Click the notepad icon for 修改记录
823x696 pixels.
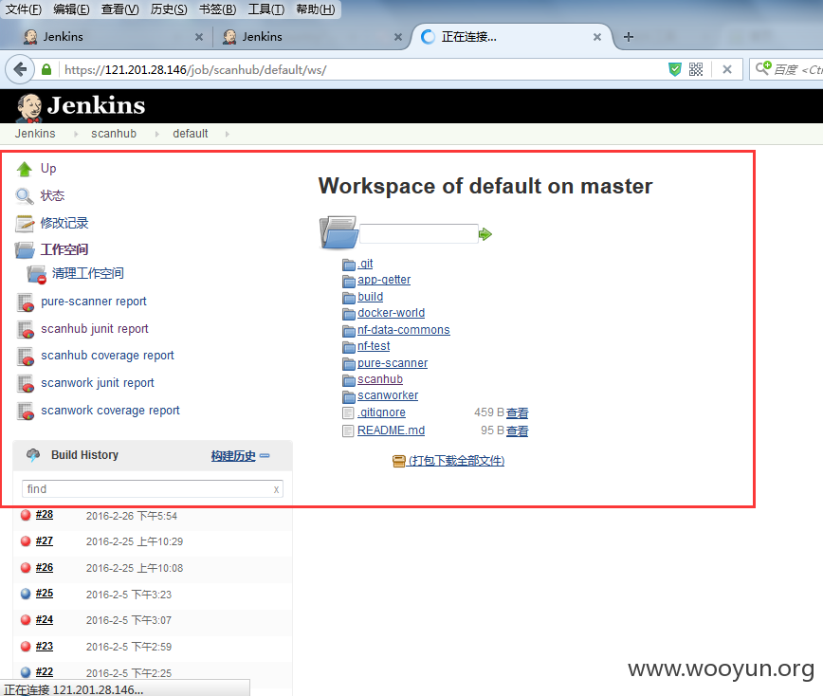[24, 224]
